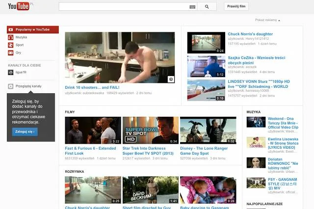Click the MUZYKA section heading
The height and width of the screenshot is (209, 314).
click(254, 112)
